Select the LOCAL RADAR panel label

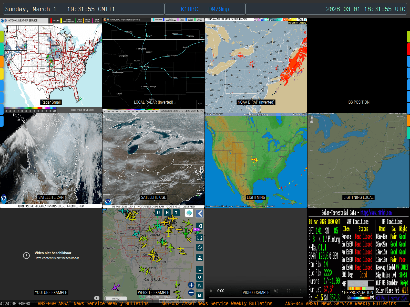(153, 102)
